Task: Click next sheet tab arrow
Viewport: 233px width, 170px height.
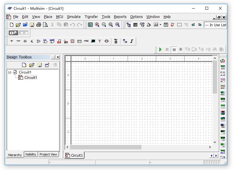Action: [216, 156]
